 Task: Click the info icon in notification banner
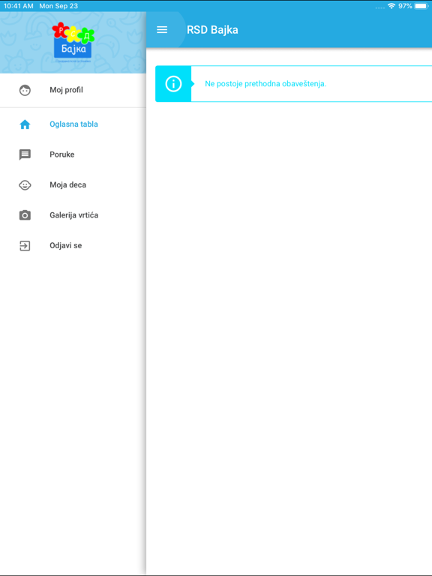(173, 84)
